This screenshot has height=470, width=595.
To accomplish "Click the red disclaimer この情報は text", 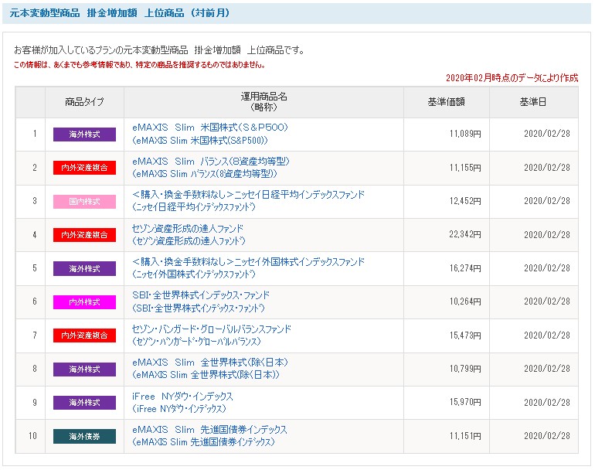I will (x=139, y=65).
